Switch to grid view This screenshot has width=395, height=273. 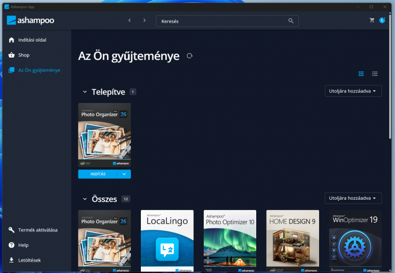point(361,74)
